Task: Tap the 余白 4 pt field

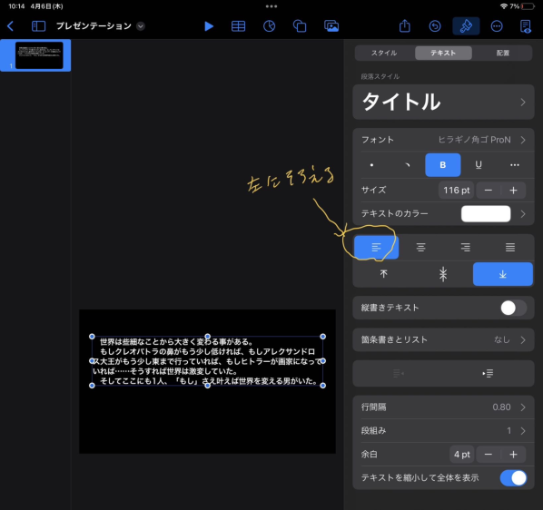Action: point(461,455)
